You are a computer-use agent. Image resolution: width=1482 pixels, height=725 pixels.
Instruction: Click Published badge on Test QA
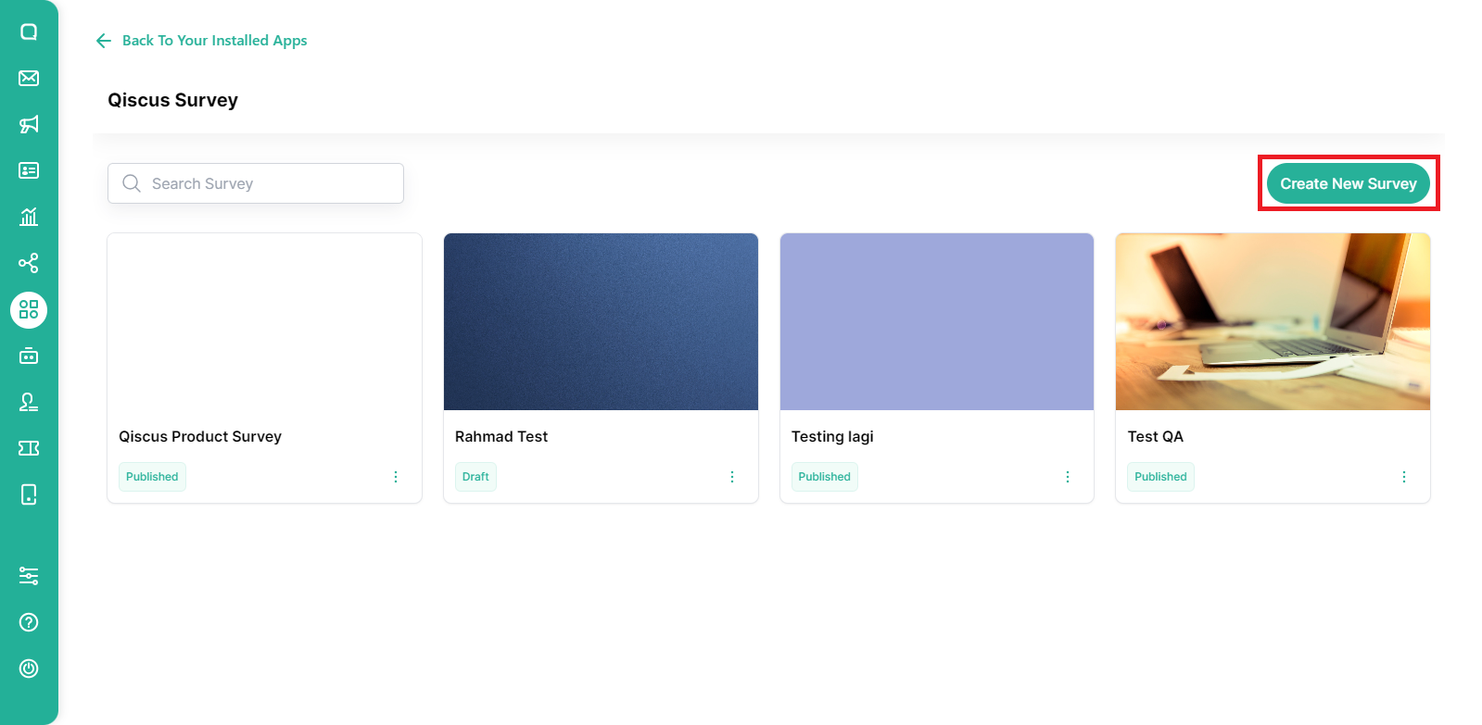pos(1160,477)
